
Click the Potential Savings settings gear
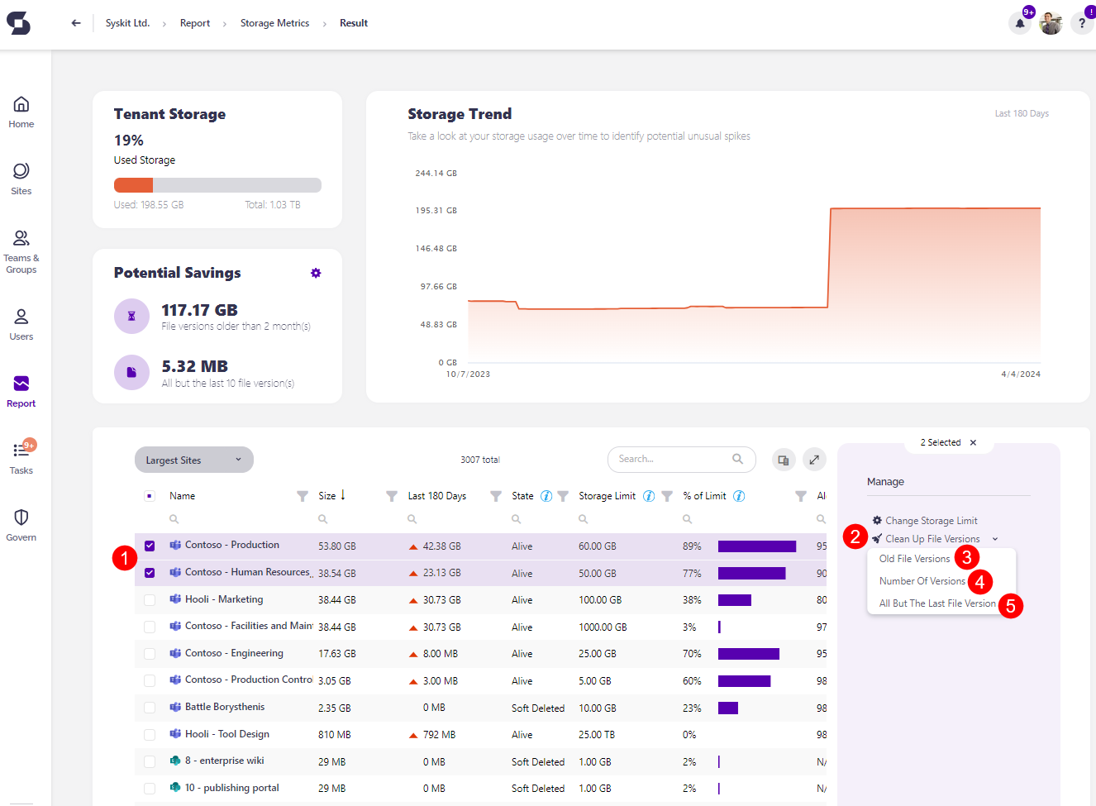tap(316, 273)
